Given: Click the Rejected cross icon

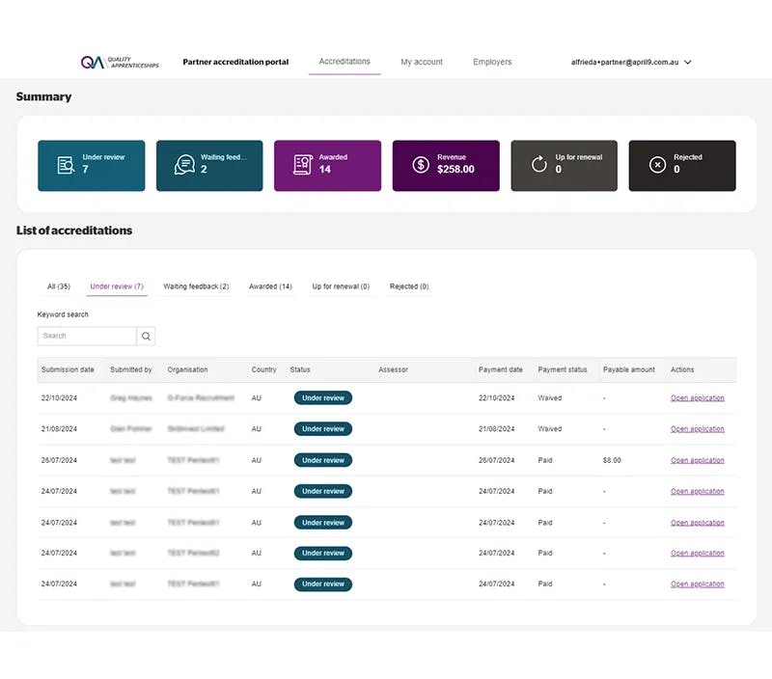Looking at the screenshot, I should click(x=657, y=165).
